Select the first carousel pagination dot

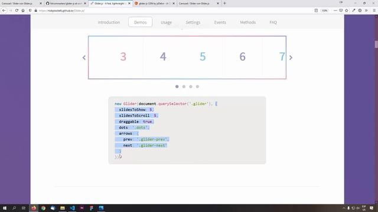[177, 87]
